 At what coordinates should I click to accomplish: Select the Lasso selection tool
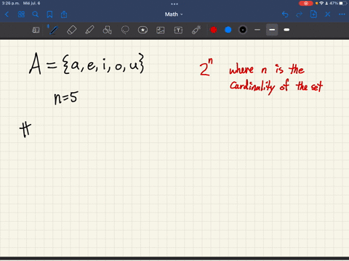[125, 30]
